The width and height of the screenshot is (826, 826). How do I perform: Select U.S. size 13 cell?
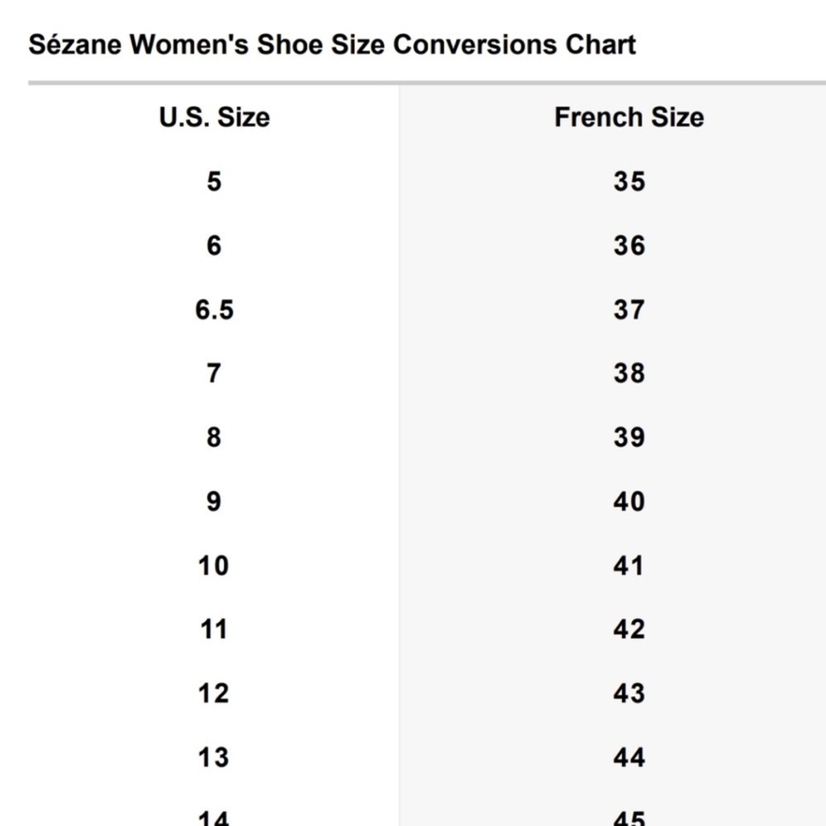(x=214, y=757)
